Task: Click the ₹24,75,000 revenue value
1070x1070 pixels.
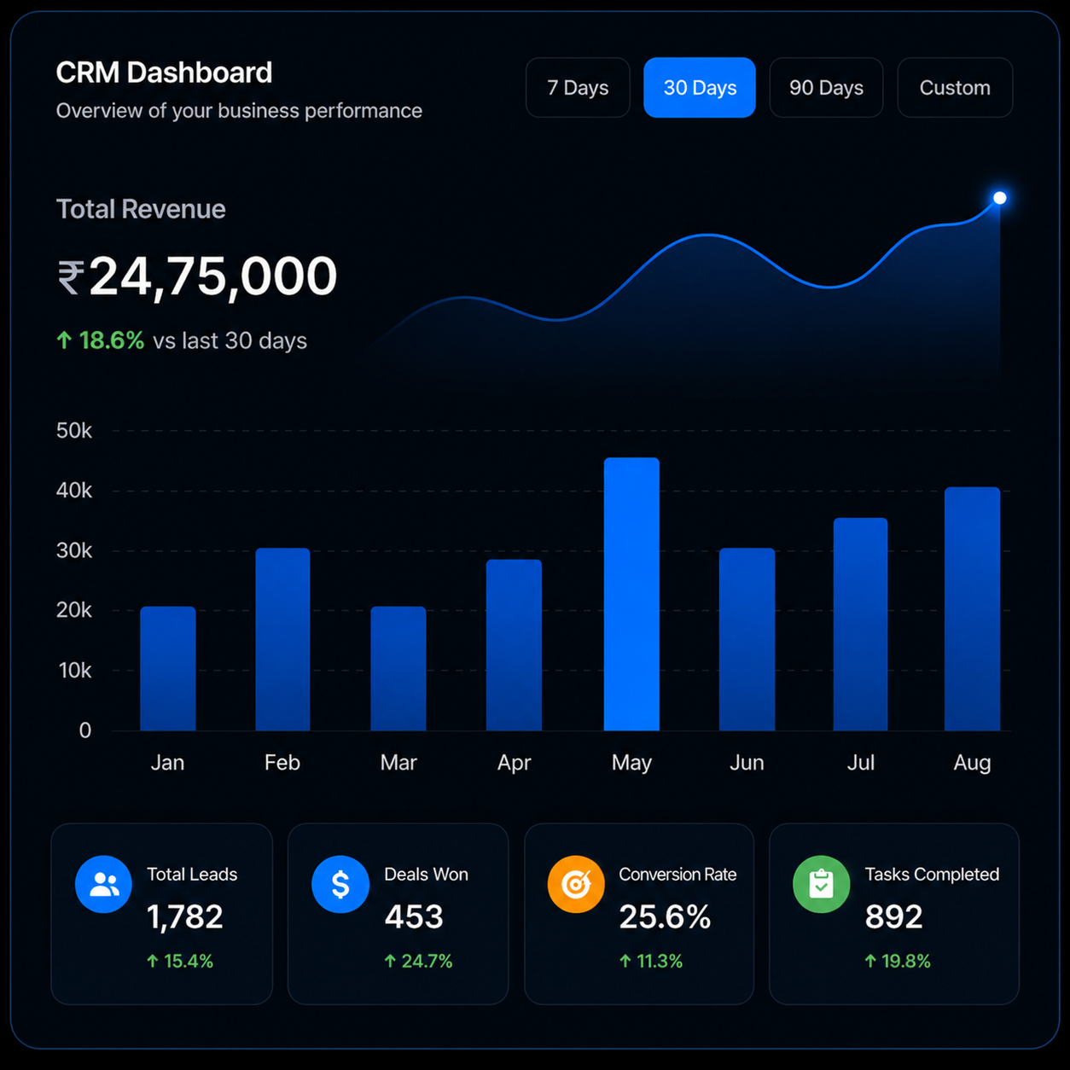Action: (197, 276)
